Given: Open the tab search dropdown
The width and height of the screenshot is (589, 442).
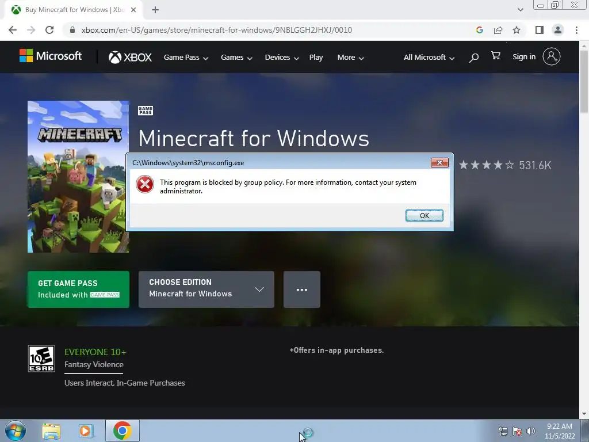Looking at the screenshot, I should point(520,10).
